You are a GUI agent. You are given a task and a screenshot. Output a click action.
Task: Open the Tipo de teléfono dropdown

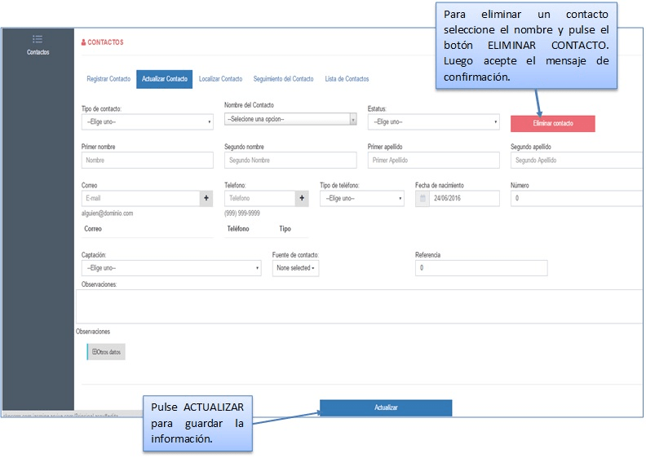[361, 198]
